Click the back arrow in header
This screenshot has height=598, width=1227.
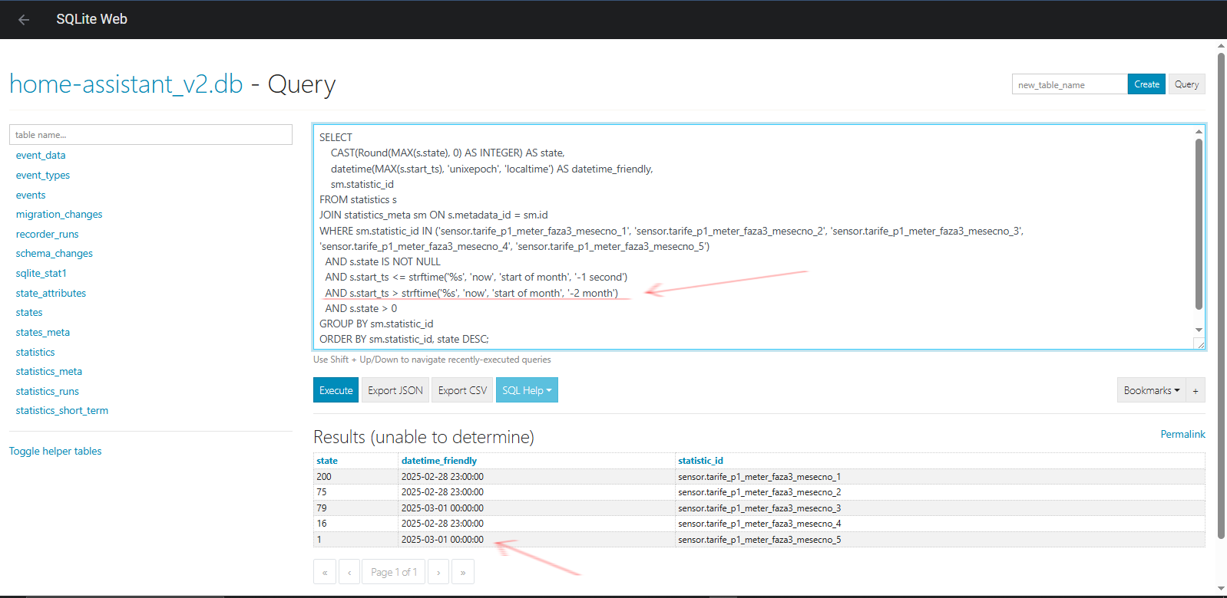[x=24, y=20]
